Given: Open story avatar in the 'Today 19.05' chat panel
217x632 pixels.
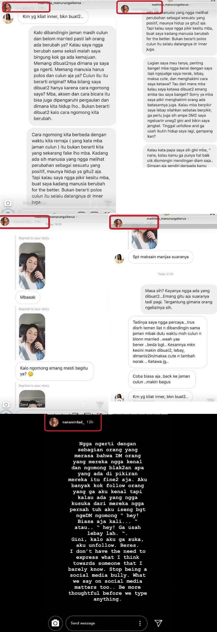Looking at the screenshot, I should 5,221.
